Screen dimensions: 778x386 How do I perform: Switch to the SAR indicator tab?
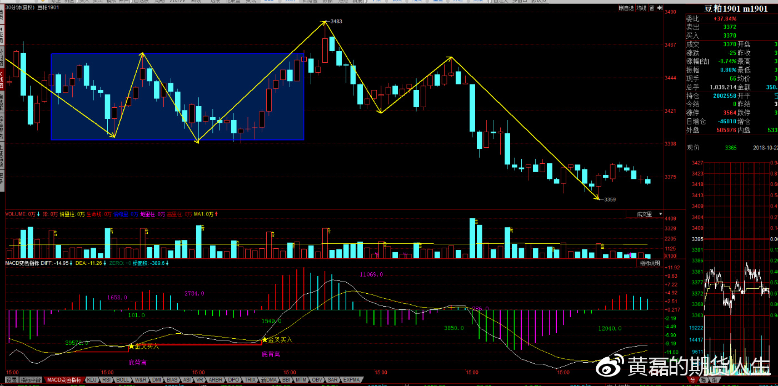pos(333,380)
